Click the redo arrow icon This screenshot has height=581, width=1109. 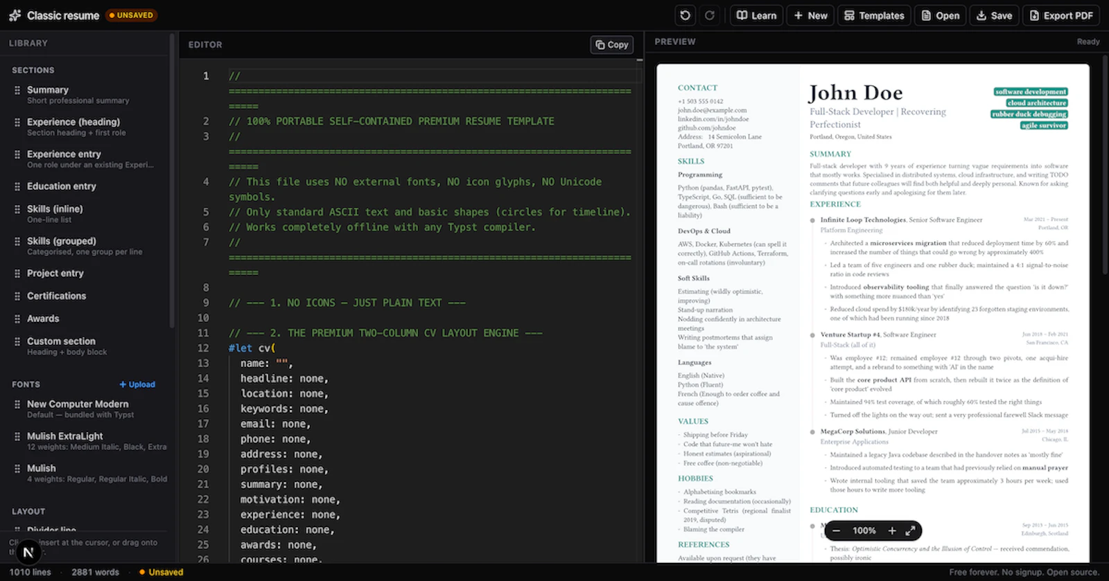point(710,15)
